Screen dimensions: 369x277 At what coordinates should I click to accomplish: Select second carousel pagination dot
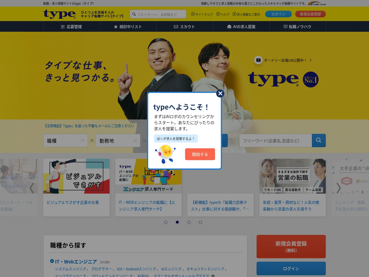[177, 222]
